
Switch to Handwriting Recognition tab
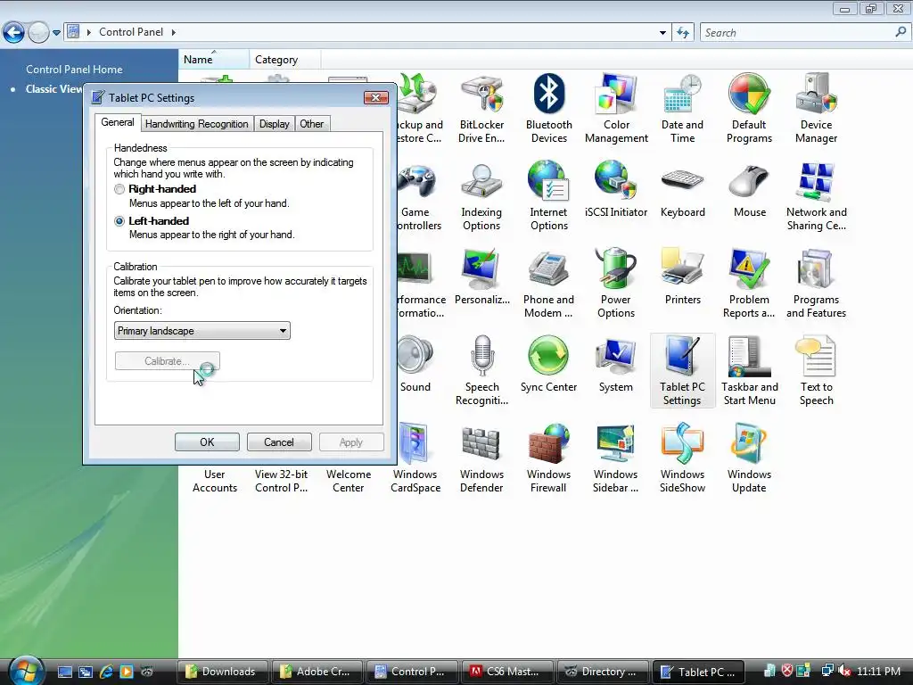(197, 123)
